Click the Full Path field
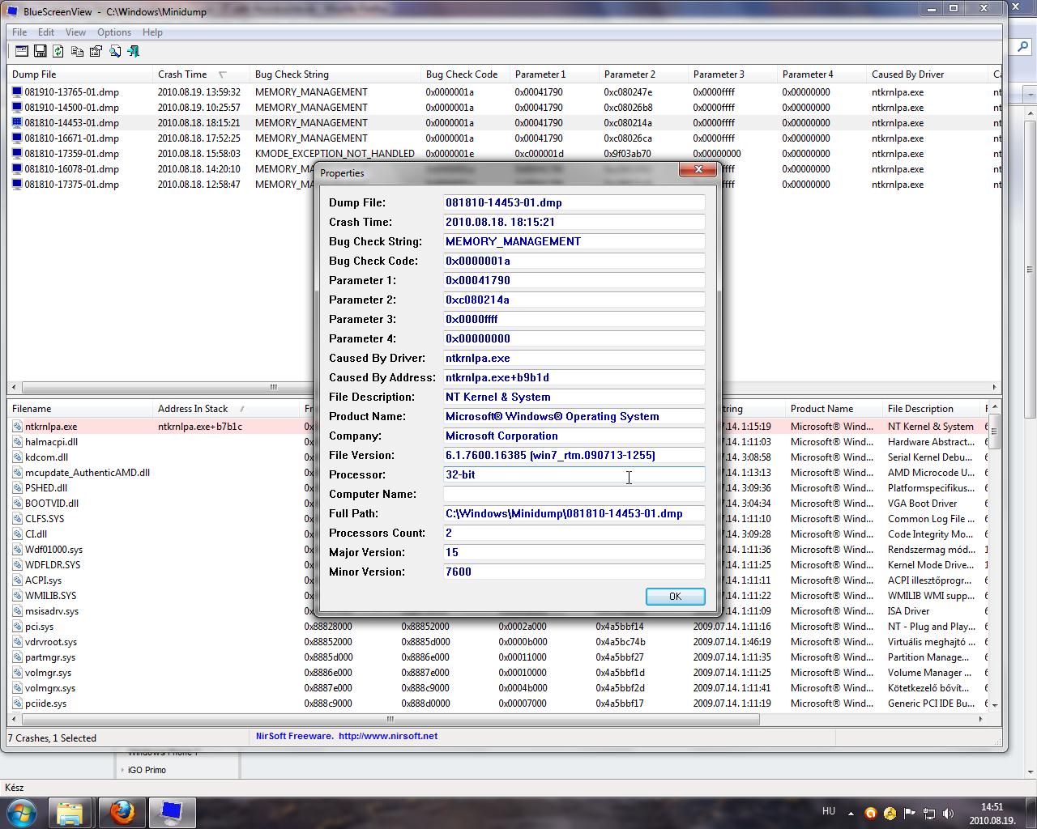This screenshot has height=829, width=1037. [x=574, y=514]
